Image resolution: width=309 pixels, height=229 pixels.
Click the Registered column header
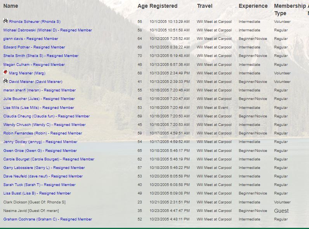coord(163,6)
